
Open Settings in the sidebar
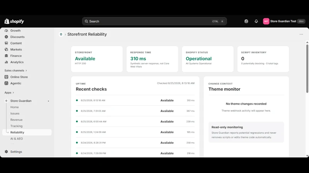coord(16,151)
